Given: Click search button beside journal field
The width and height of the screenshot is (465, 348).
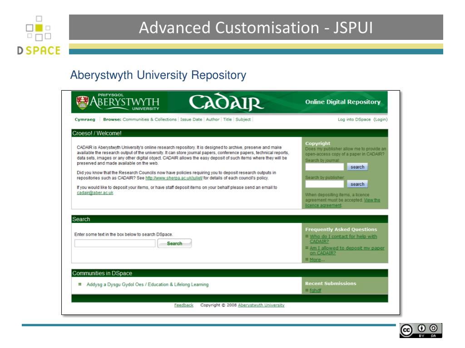Looking at the screenshot, I should (357, 167).
